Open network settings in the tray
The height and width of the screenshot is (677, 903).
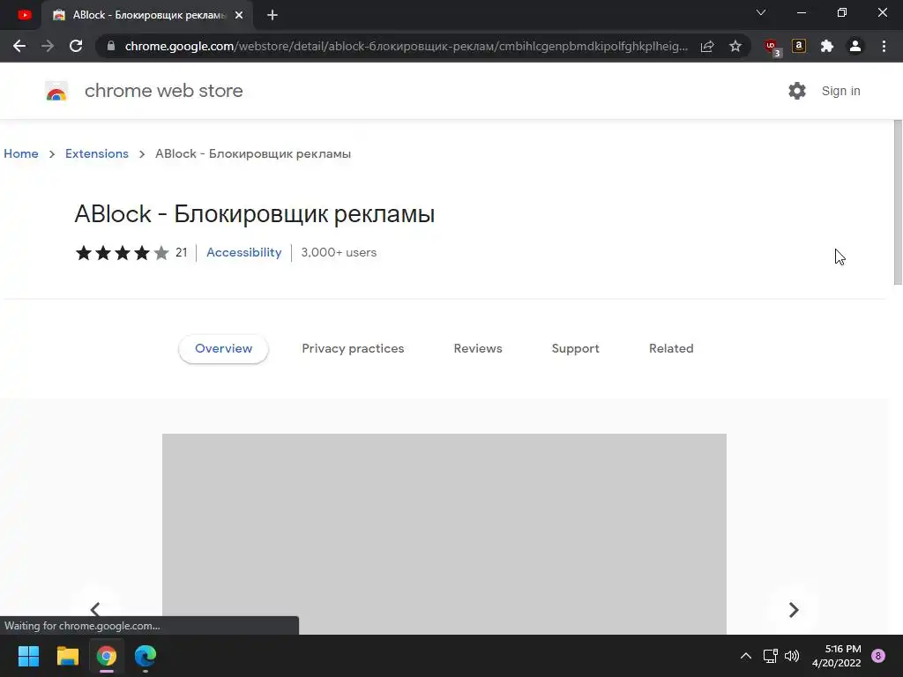[770, 656]
